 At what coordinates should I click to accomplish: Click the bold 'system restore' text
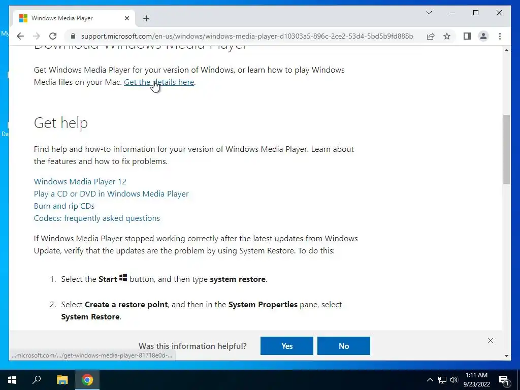pos(238,279)
